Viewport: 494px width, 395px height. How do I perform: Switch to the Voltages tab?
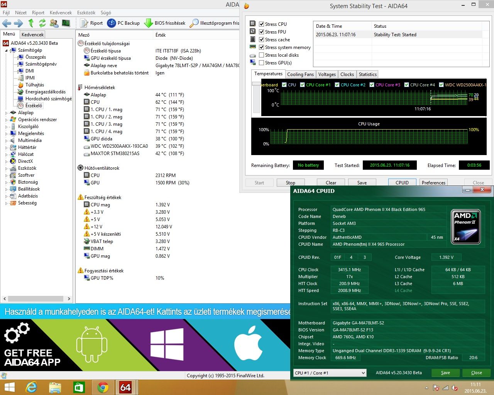pos(327,74)
